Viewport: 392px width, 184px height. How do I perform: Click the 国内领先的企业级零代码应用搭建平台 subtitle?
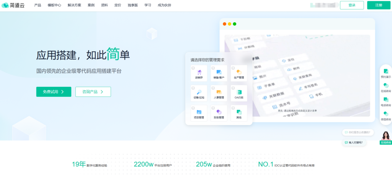click(79, 71)
